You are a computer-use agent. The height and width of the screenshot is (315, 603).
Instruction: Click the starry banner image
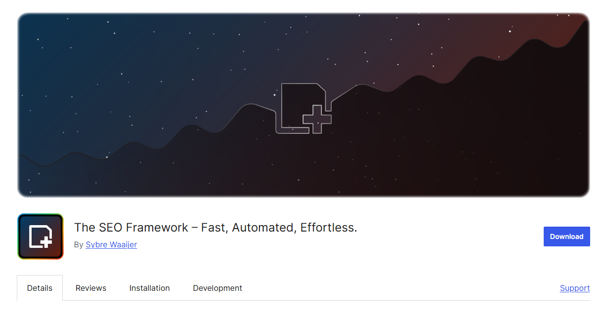pyautogui.click(x=303, y=105)
